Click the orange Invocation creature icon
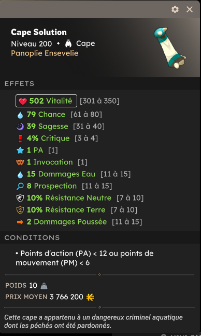The width and height of the screenshot is (201, 336). [20, 162]
